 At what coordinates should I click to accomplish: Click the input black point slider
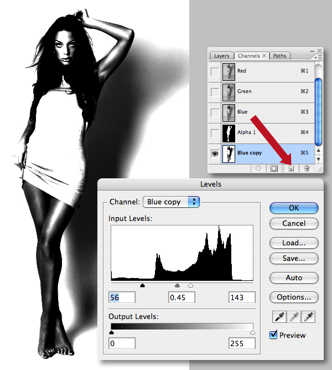142,285
